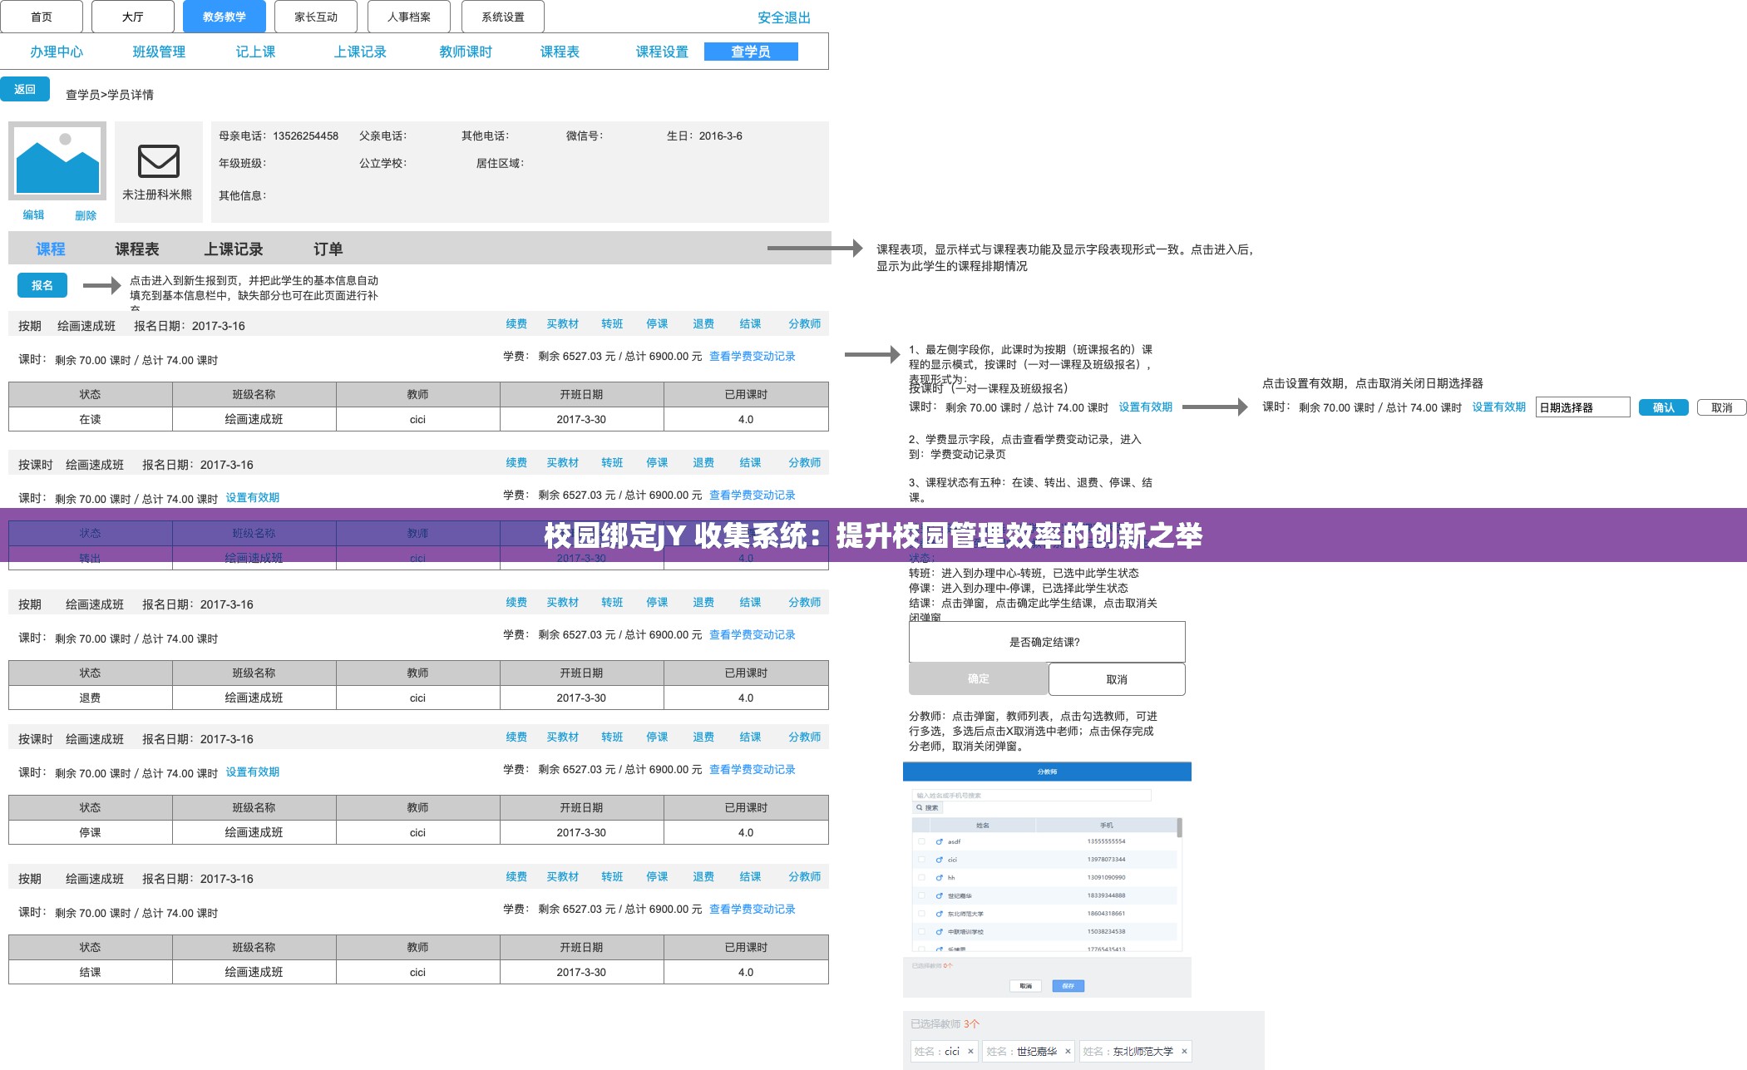Click the gender icon beside 东北师范大学 in list

click(939, 914)
